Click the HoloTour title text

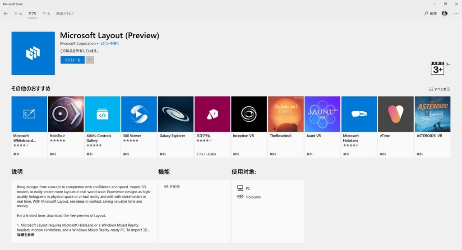click(57, 136)
